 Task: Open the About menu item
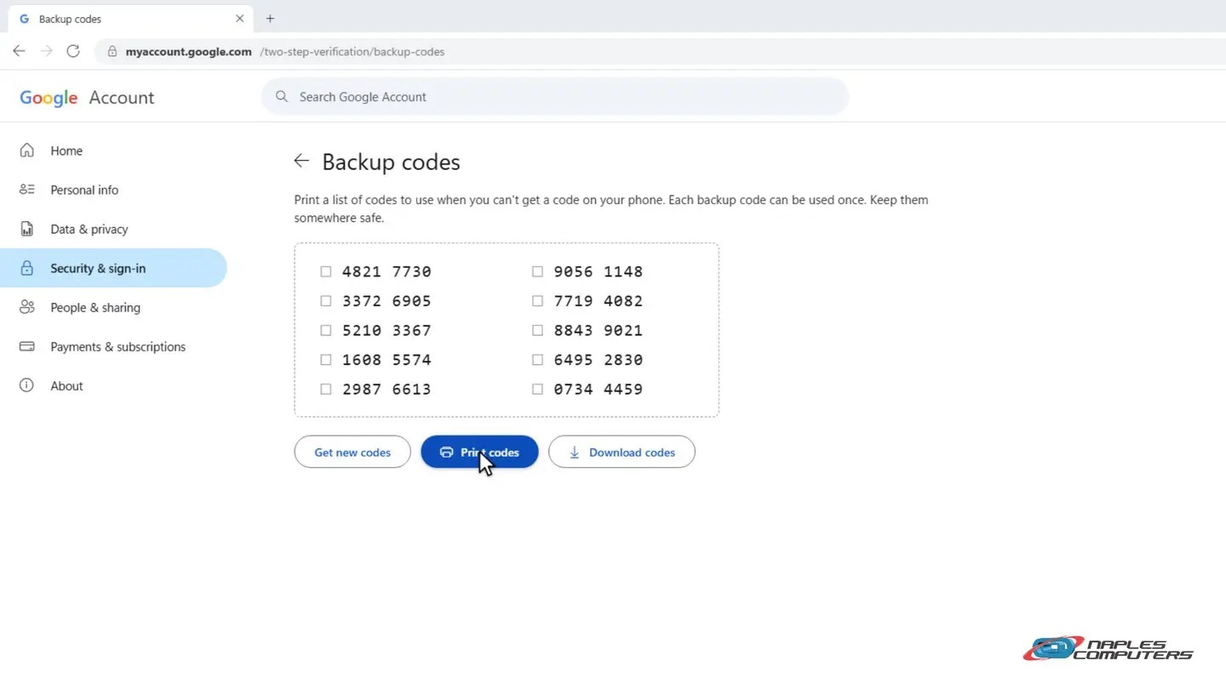114,385
